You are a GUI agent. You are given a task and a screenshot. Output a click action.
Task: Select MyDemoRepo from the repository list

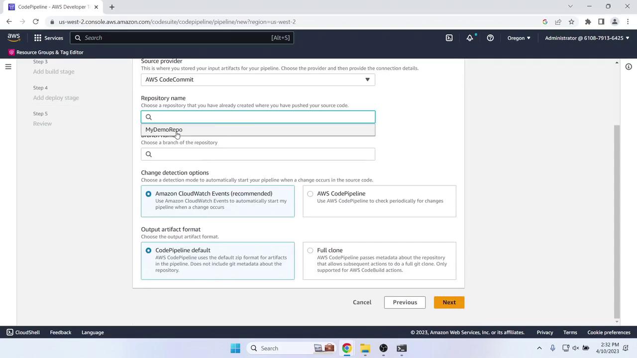click(x=258, y=130)
